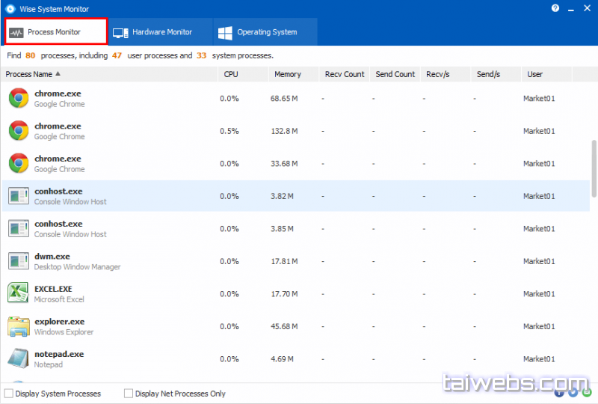Click the Twitter share icon

[573, 391]
